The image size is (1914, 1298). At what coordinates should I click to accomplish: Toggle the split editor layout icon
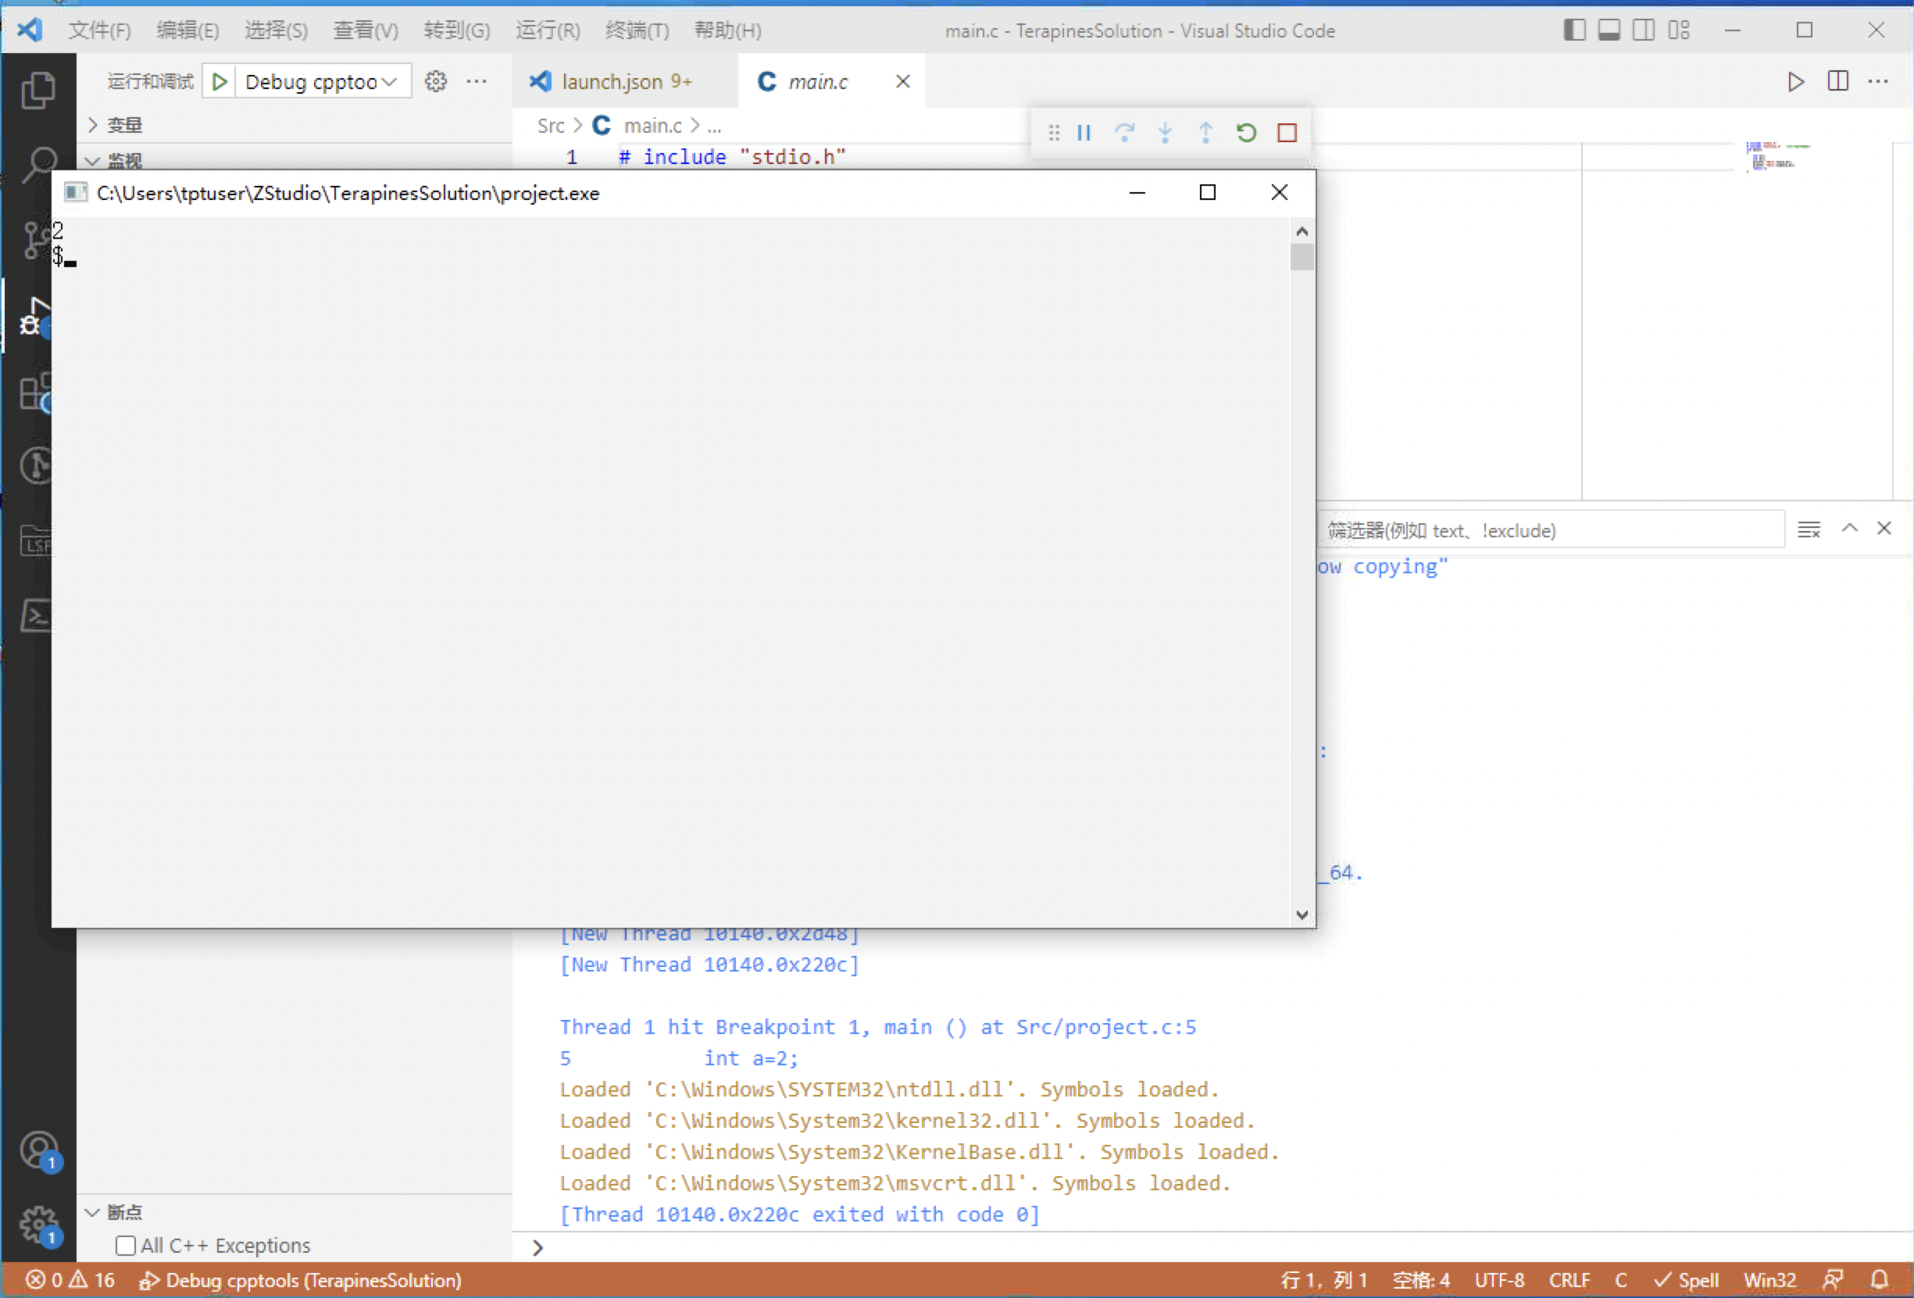pos(1838,80)
